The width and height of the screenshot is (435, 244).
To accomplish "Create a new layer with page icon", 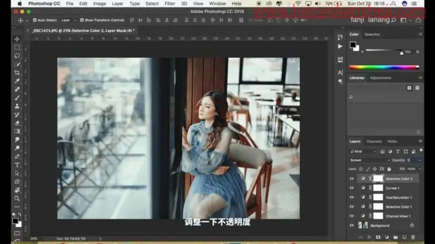I will click(x=404, y=237).
